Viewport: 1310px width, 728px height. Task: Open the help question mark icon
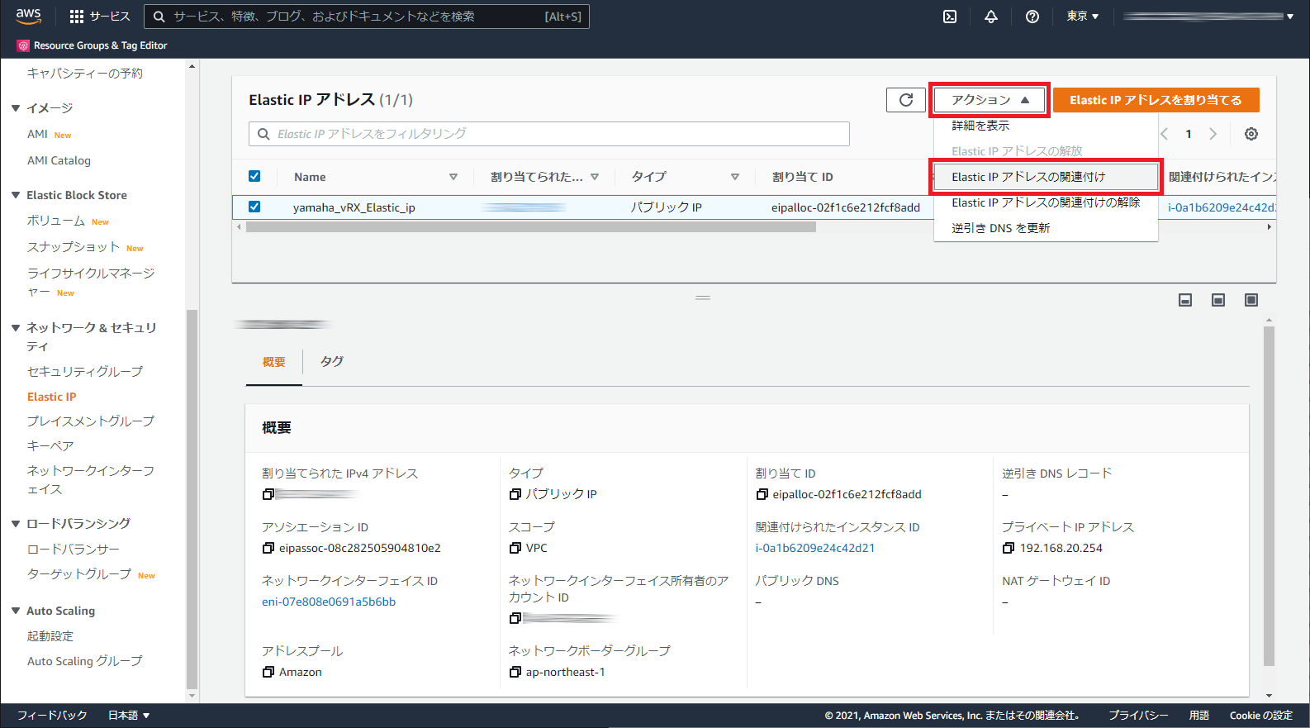click(1032, 17)
